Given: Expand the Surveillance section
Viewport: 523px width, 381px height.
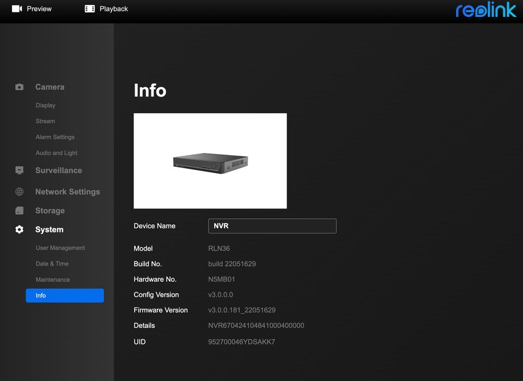Looking at the screenshot, I should (58, 170).
